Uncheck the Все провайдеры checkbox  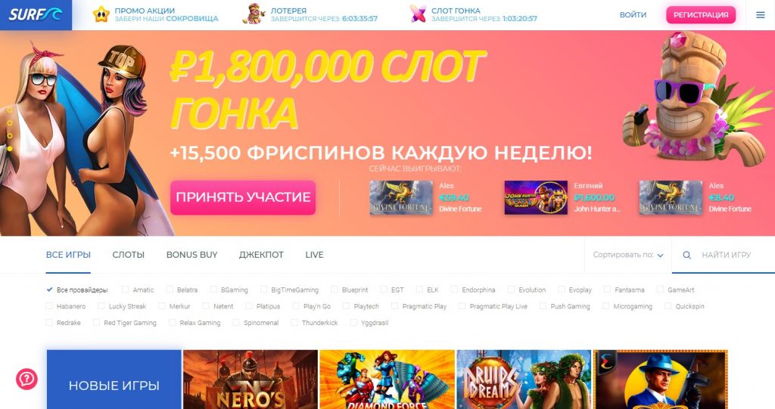click(49, 290)
